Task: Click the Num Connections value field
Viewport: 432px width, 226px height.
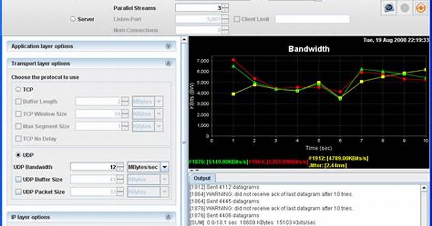Action: point(199,30)
